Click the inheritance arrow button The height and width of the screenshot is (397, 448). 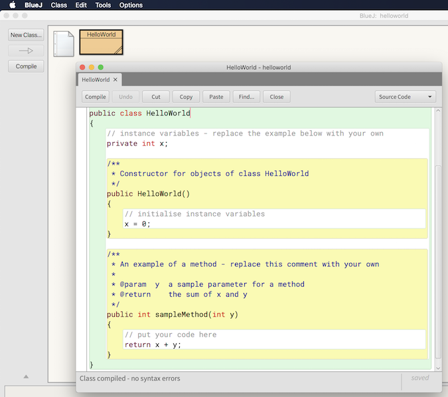click(26, 50)
